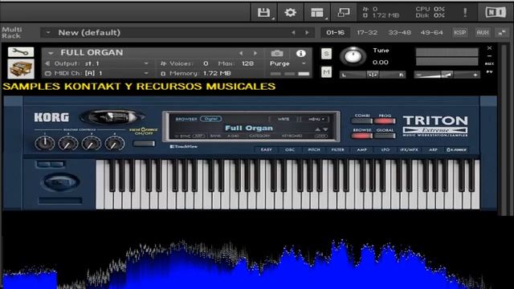Screen dimensions: 514x289
Task: Open the instrument info icon
Action: (300, 53)
